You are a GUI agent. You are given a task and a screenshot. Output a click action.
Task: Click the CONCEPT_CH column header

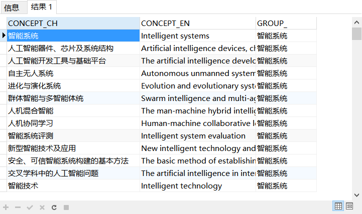click(73, 23)
